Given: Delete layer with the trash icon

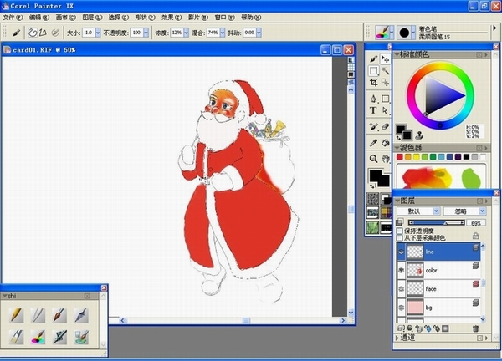Looking at the screenshot, I should click(475, 328).
